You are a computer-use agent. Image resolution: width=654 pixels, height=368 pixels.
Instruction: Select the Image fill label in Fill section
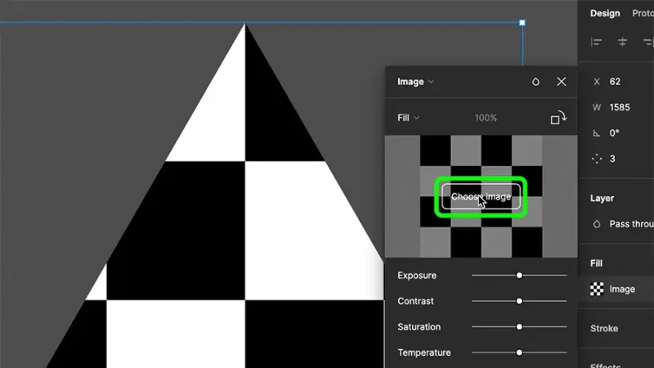coord(622,289)
